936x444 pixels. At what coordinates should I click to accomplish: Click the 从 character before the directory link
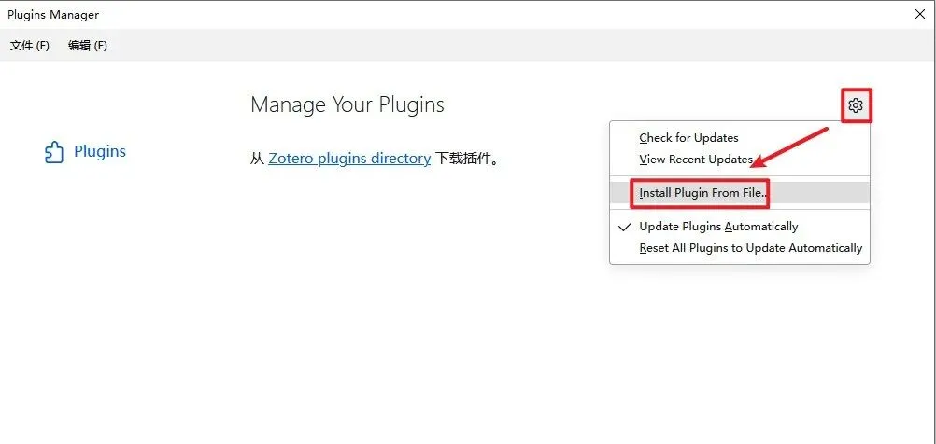tap(258, 159)
